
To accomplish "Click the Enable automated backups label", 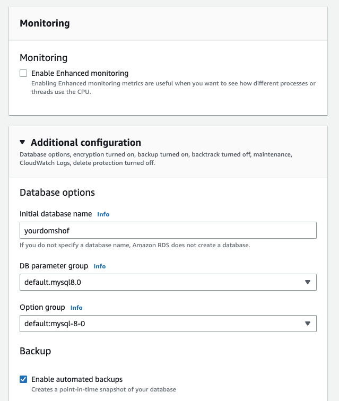I will pos(77,379).
